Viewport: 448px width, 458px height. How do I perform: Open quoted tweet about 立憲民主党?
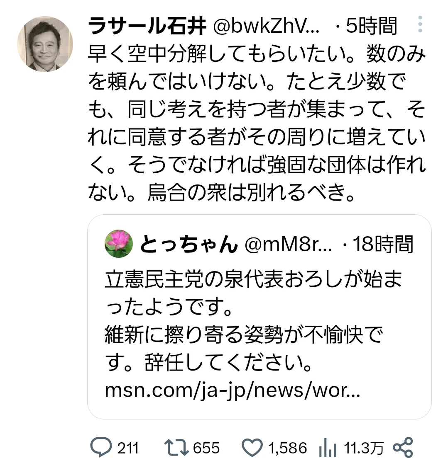point(259,317)
